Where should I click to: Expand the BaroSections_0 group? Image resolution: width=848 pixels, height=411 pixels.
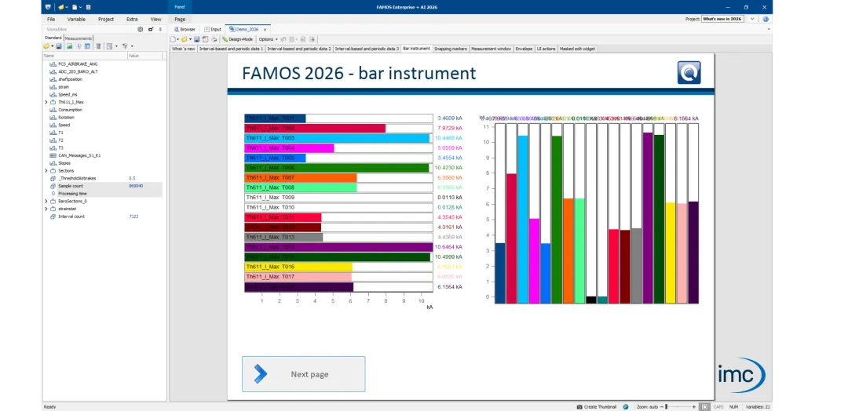click(x=46, y=201)
